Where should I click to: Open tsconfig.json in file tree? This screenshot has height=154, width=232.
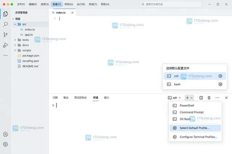tap(30, 61)
